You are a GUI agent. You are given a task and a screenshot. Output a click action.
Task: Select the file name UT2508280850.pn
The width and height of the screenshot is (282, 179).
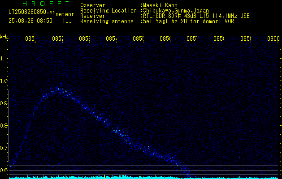(x=32, y=12)
